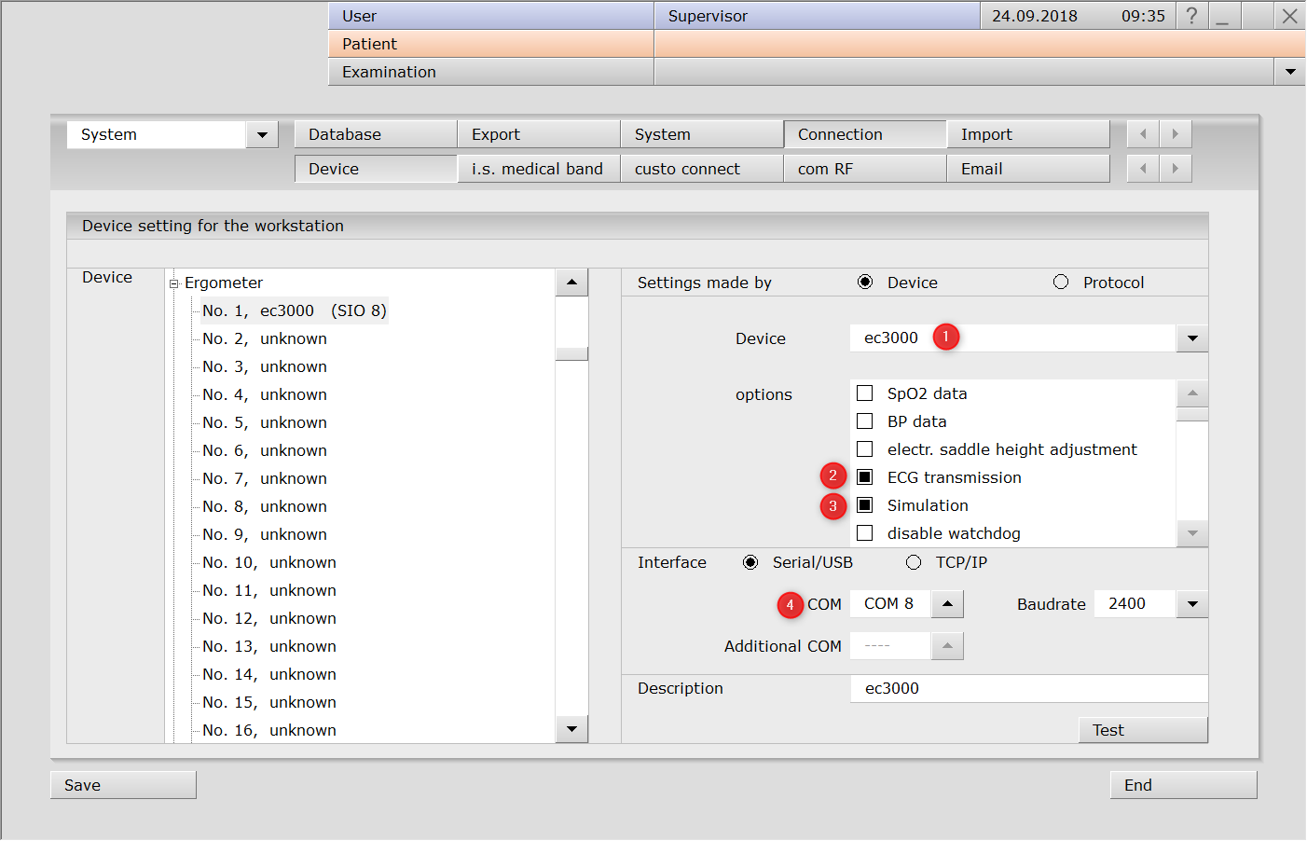This screenshot has width=1307, height=841.
Task: Enable electr. saddle height adjustment checkbox
Action: (x=865, y=449)
